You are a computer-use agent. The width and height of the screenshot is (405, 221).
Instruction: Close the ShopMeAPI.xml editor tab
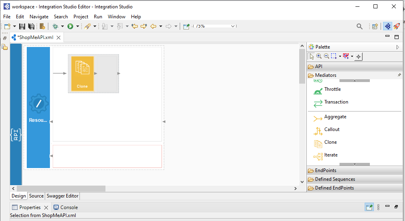pos(59,37)
